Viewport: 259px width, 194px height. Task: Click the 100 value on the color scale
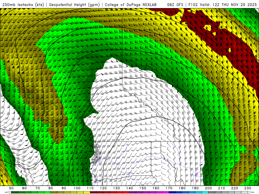point(77,188)
